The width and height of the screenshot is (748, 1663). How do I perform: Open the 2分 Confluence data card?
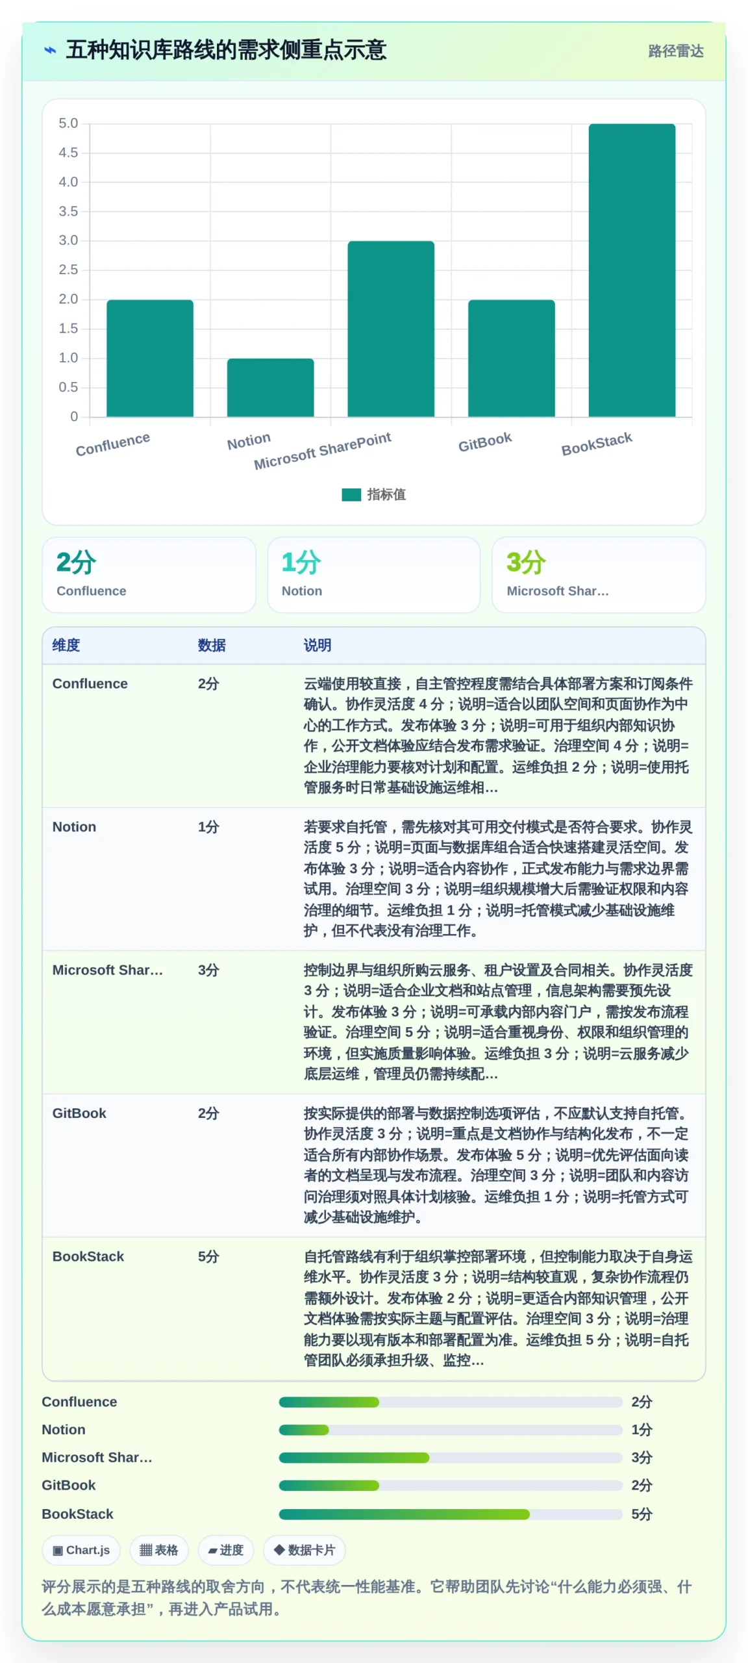[149, 575]
